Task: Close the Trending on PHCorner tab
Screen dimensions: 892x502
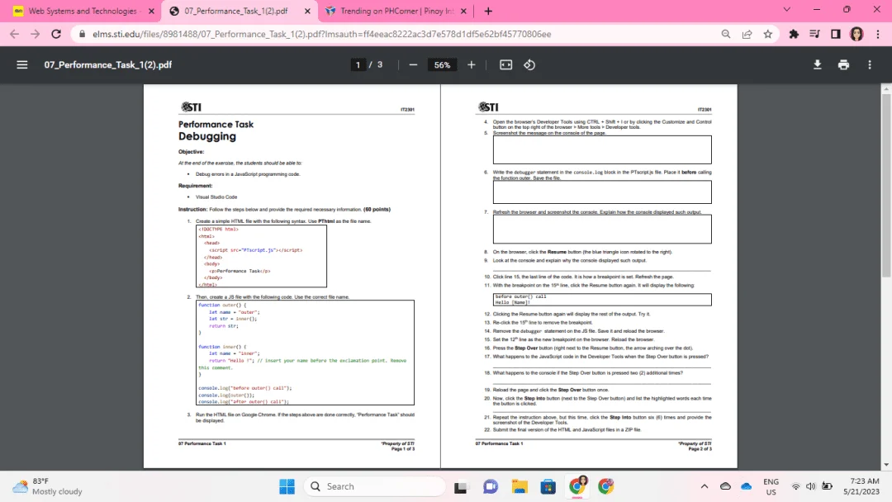Action: tap(463, 11)
